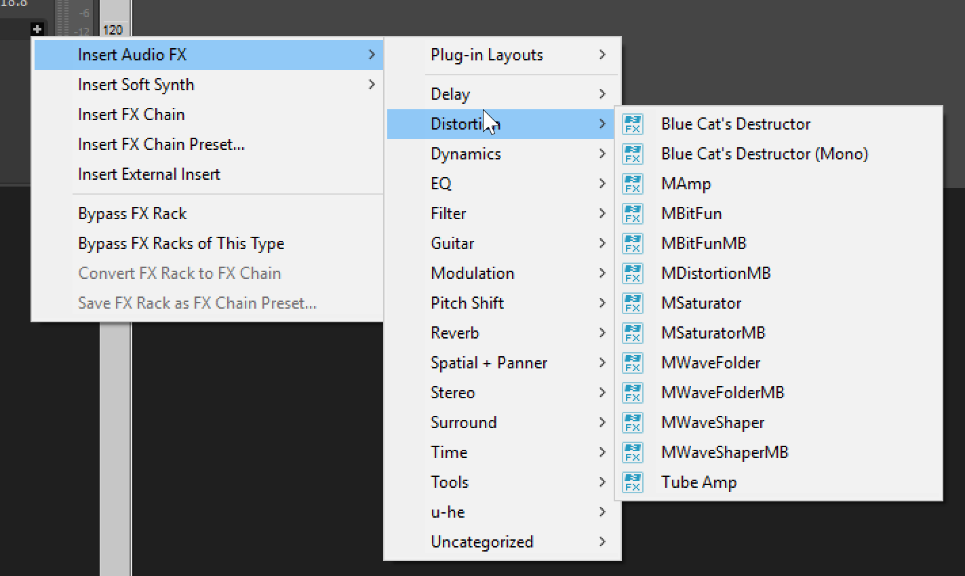Click the FX icon next to MWaveFolder
This screenshot has height=576, width=965.
(632, 362)
